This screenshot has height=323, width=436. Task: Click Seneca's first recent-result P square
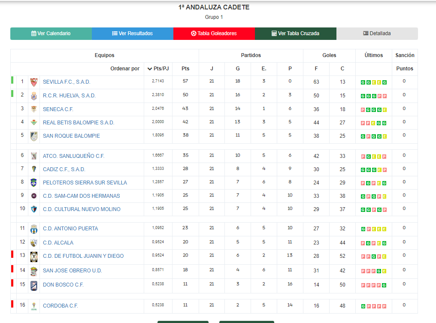click(363, 110)
